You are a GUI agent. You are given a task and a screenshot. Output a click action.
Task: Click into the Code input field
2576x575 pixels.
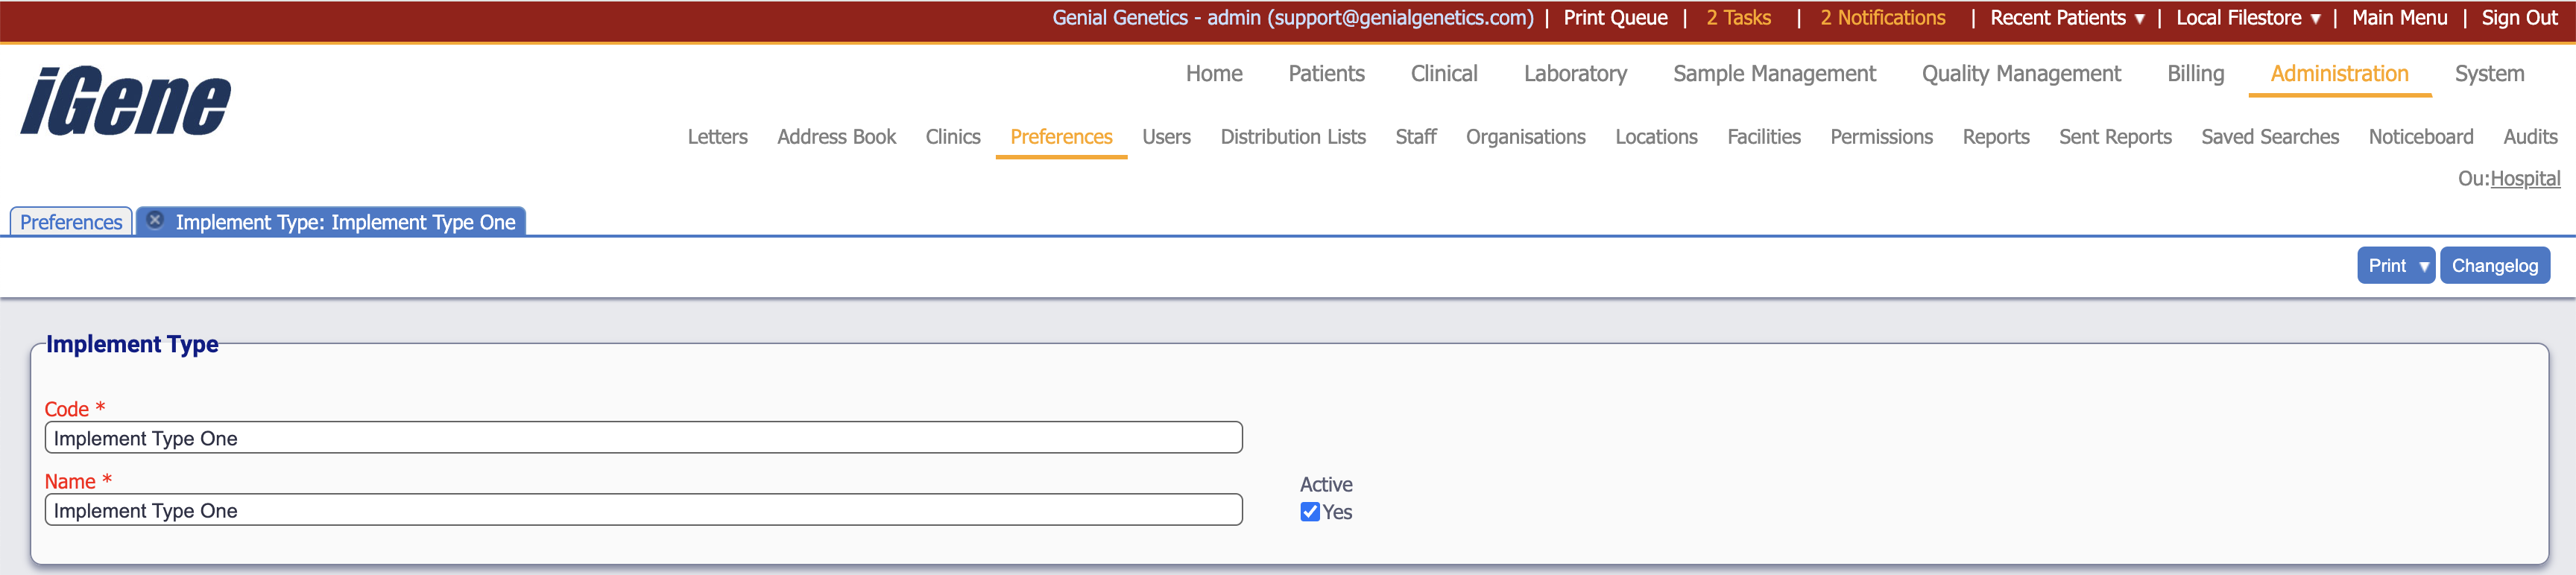click(643, 438)
